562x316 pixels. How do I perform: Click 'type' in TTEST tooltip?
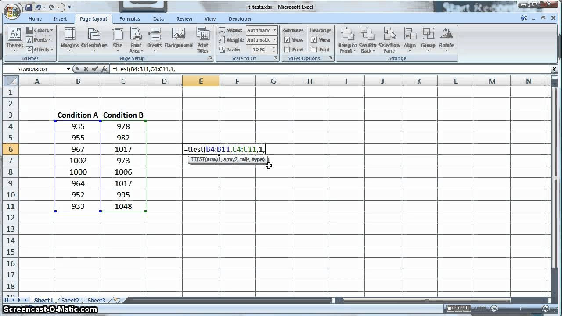click(x=258, y=159)
